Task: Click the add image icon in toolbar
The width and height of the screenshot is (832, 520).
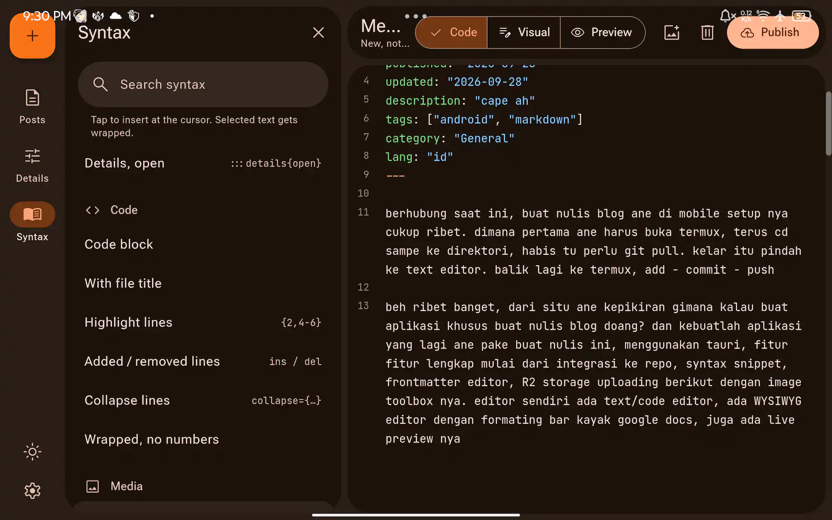Action: tap(672, 32)
